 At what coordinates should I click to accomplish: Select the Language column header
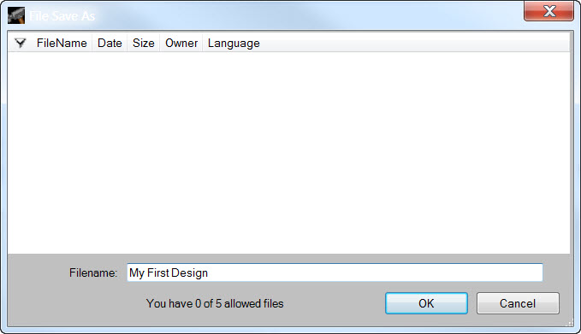point(234,43)
